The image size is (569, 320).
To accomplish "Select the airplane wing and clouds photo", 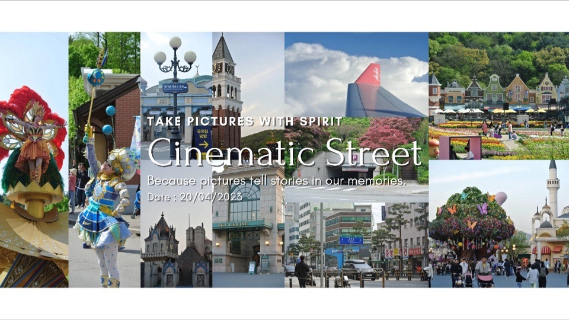I will point(356,75).
